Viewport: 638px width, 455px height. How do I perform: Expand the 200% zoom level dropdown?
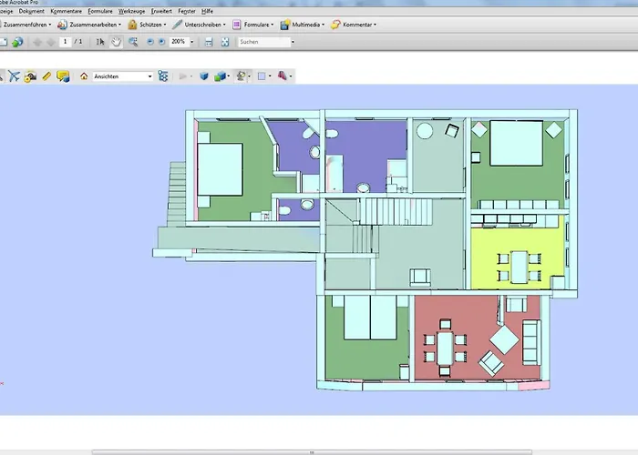[x=190, y=42]
